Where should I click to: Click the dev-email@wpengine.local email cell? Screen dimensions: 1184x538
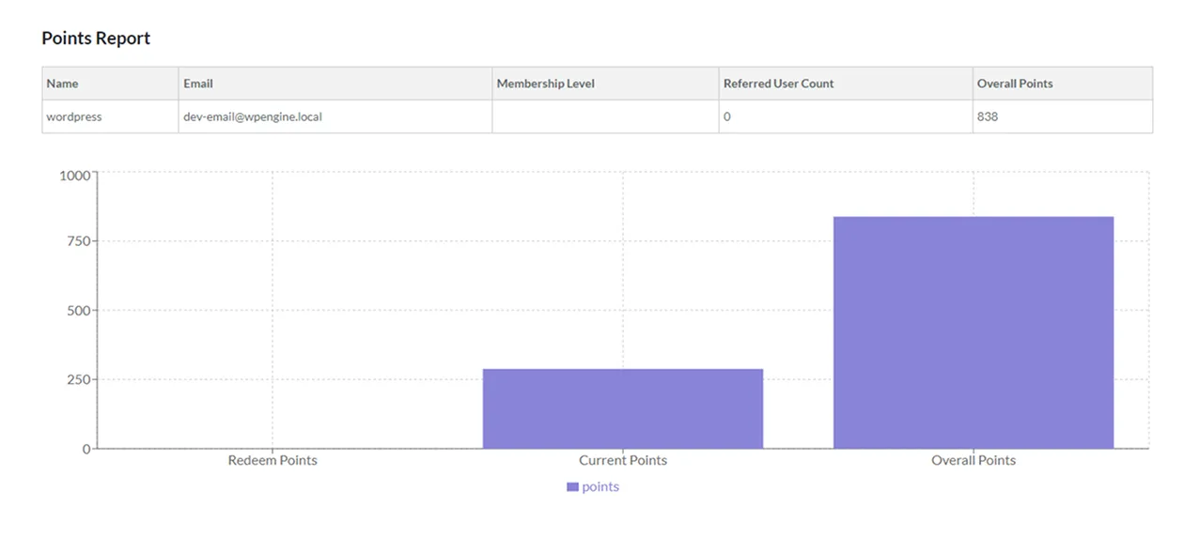[335, 117]
